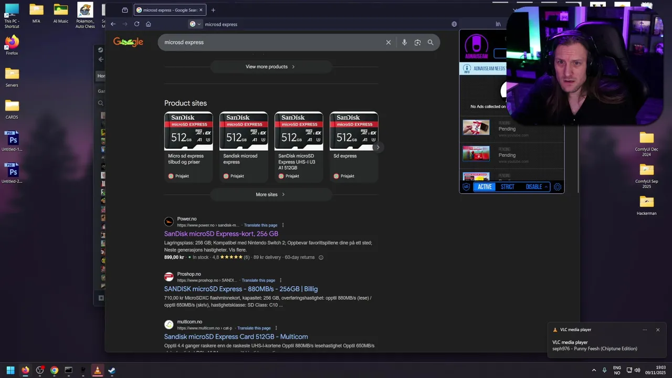The image size is (672, 378).
Task: Start voice search with microphone icon
Action: click(404, 43)
